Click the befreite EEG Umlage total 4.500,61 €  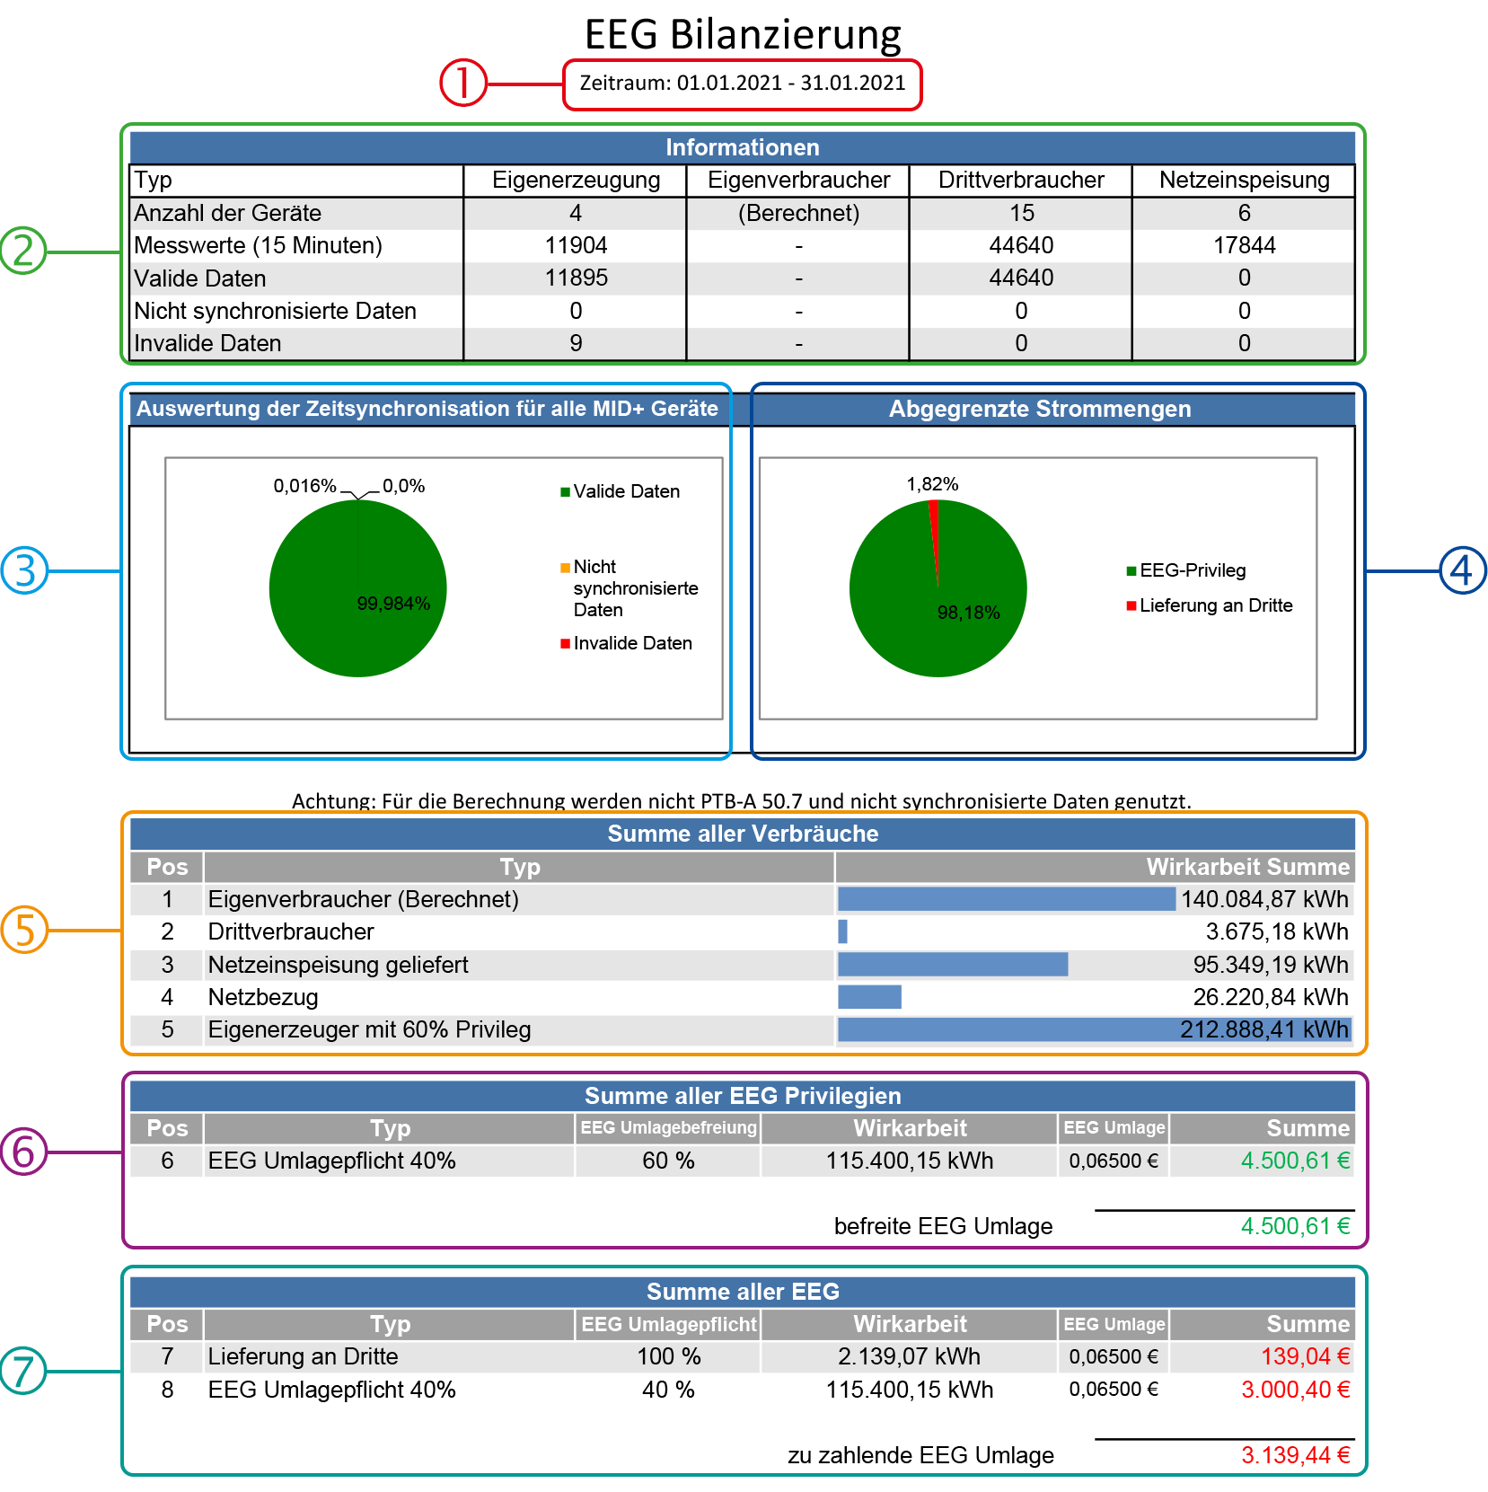click(1294, 1226)
